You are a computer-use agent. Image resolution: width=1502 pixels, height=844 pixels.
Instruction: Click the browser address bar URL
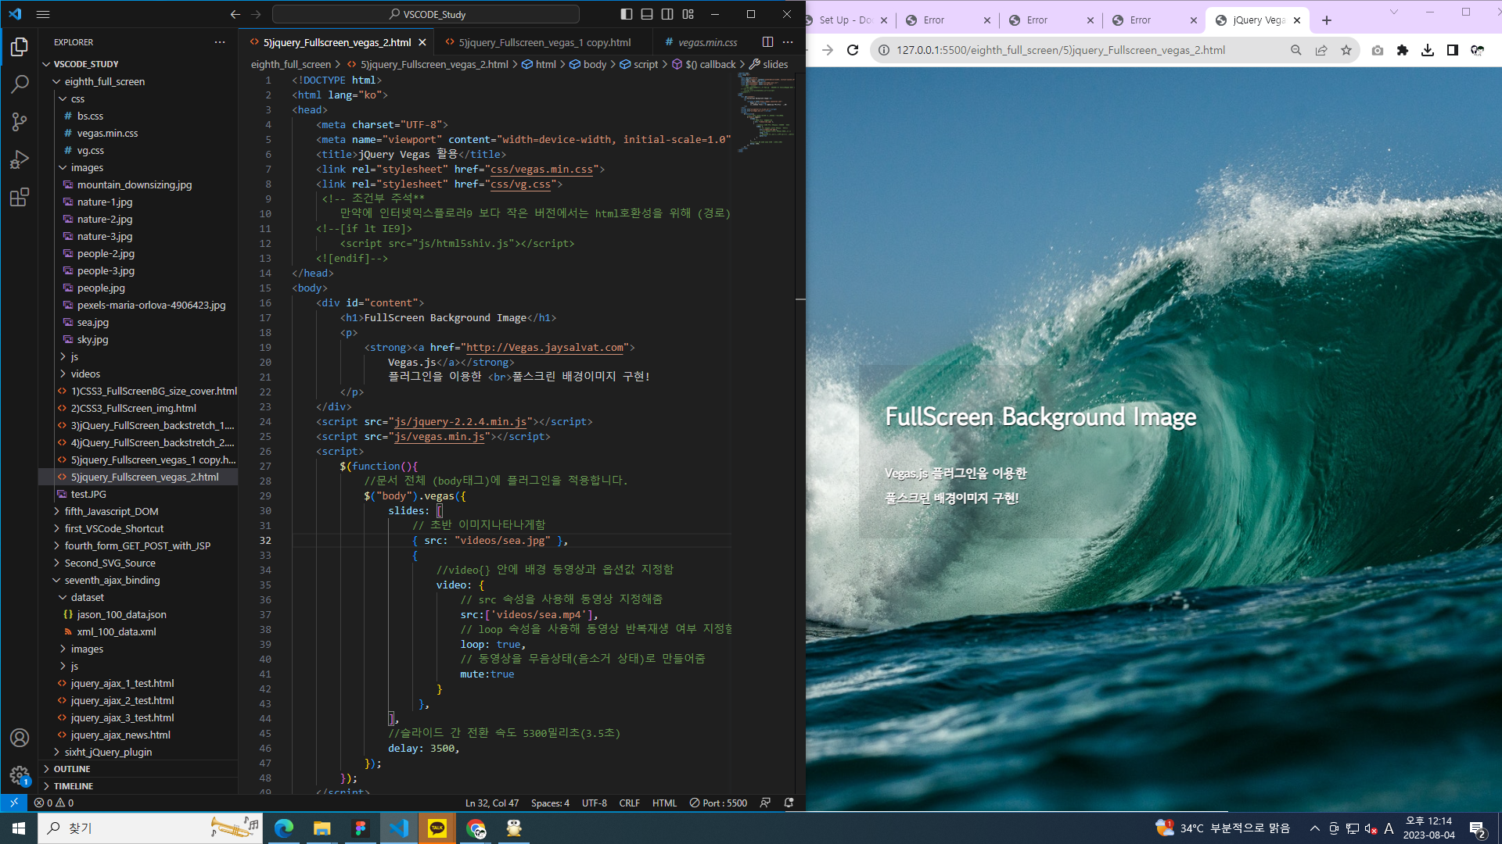coord(1060,50)
